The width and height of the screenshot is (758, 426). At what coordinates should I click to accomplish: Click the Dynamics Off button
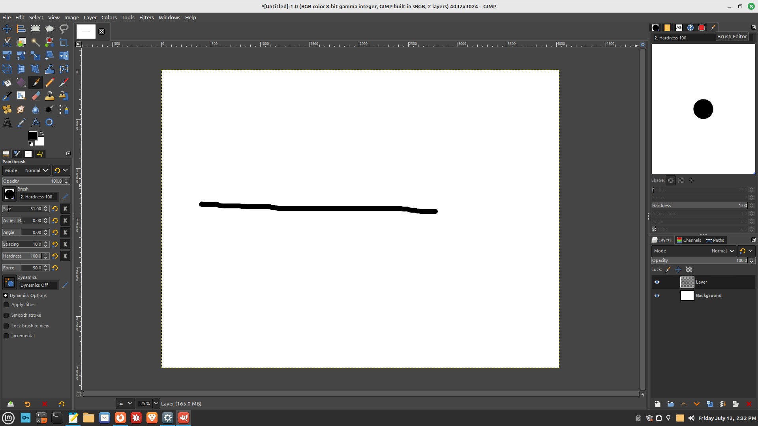click(38, 285)
